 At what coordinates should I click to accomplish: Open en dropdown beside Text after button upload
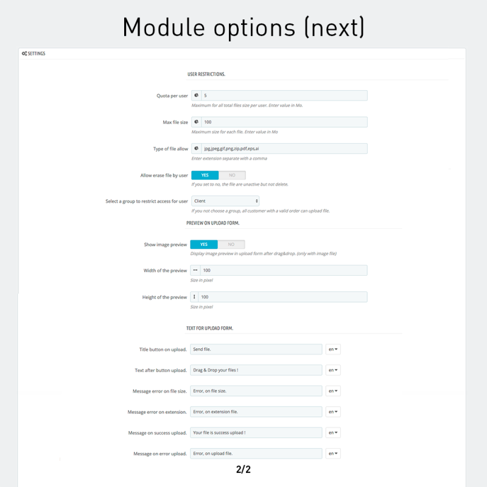pyautogui.click(x=332, y=370)
